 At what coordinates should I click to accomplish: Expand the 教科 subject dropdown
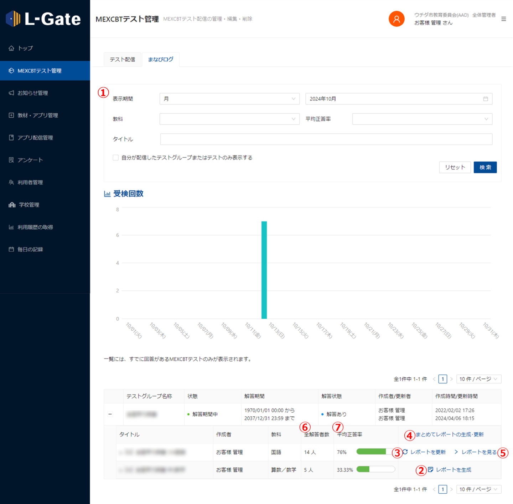click(229, 119)
